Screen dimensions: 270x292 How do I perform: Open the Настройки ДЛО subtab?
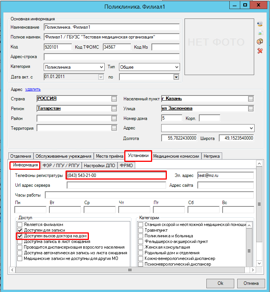coord(99,166)
